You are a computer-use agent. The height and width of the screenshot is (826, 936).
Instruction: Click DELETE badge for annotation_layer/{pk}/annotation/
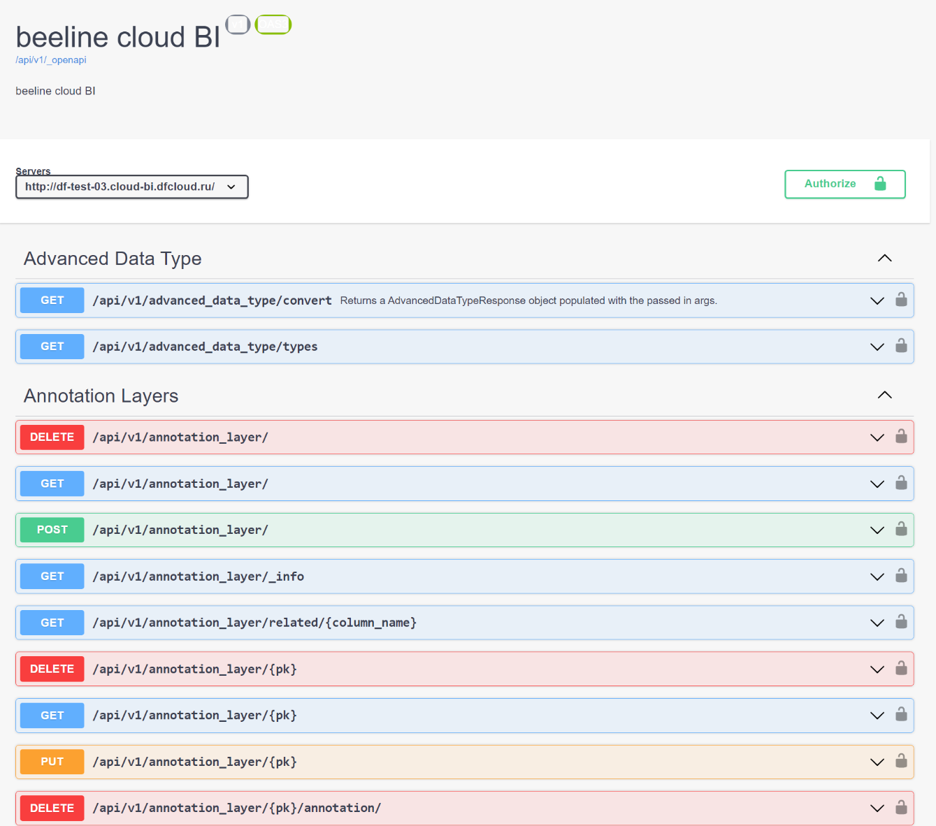pos(52,808)
